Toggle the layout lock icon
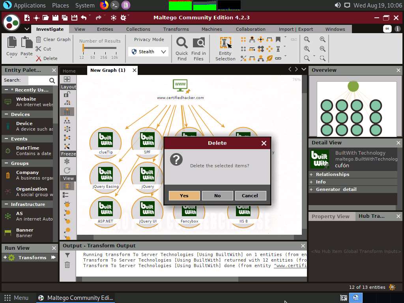The height and width of the screenshot is (303, 404). click(x=67, y=94)
